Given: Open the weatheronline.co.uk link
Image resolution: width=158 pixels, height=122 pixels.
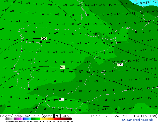Looking at the screenshot, I should (137, 120).
